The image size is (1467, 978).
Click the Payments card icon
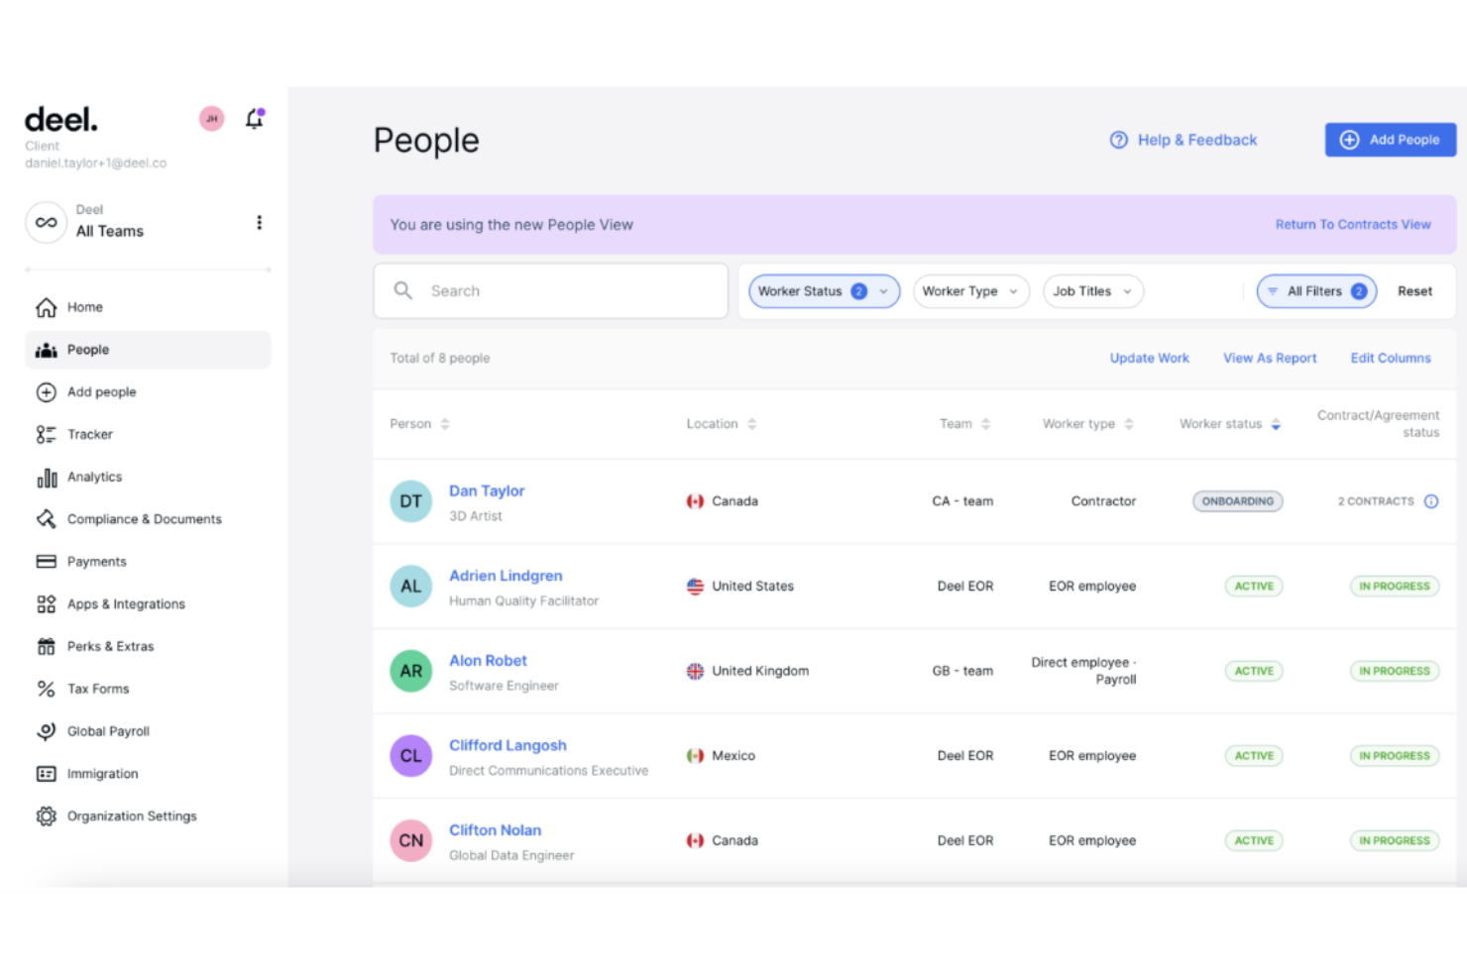46,562
